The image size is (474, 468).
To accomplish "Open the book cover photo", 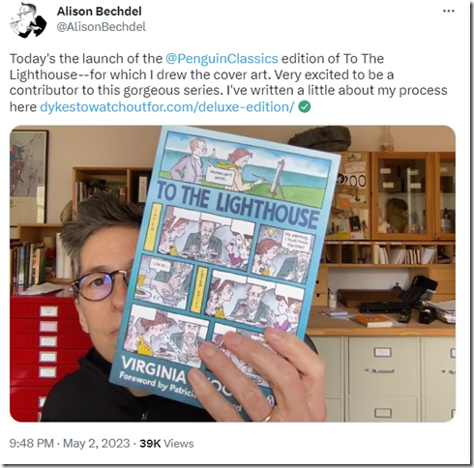I will [x=232, y=274].
